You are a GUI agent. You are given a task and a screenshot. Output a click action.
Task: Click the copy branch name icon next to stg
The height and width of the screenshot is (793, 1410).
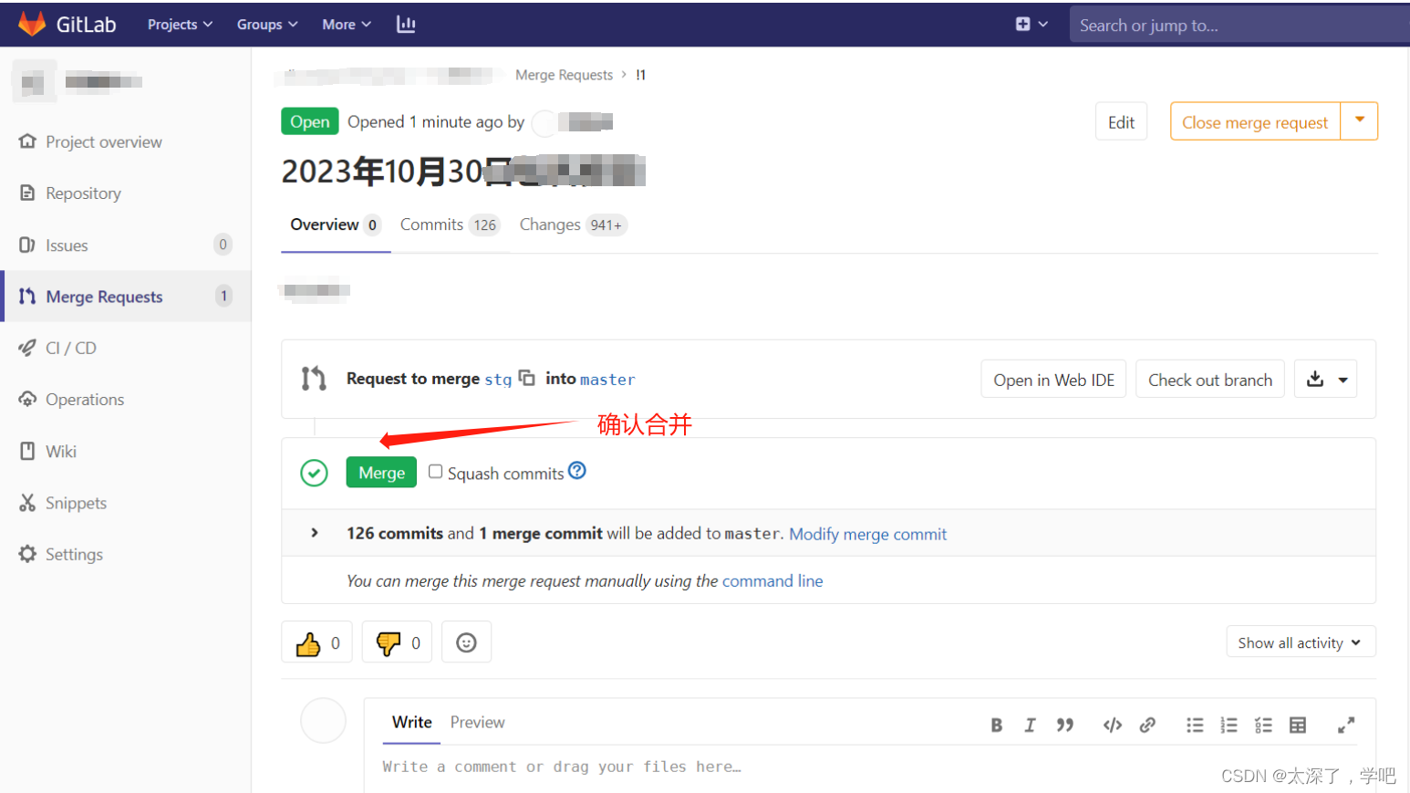pyautogui.click(x=527, y=377)
